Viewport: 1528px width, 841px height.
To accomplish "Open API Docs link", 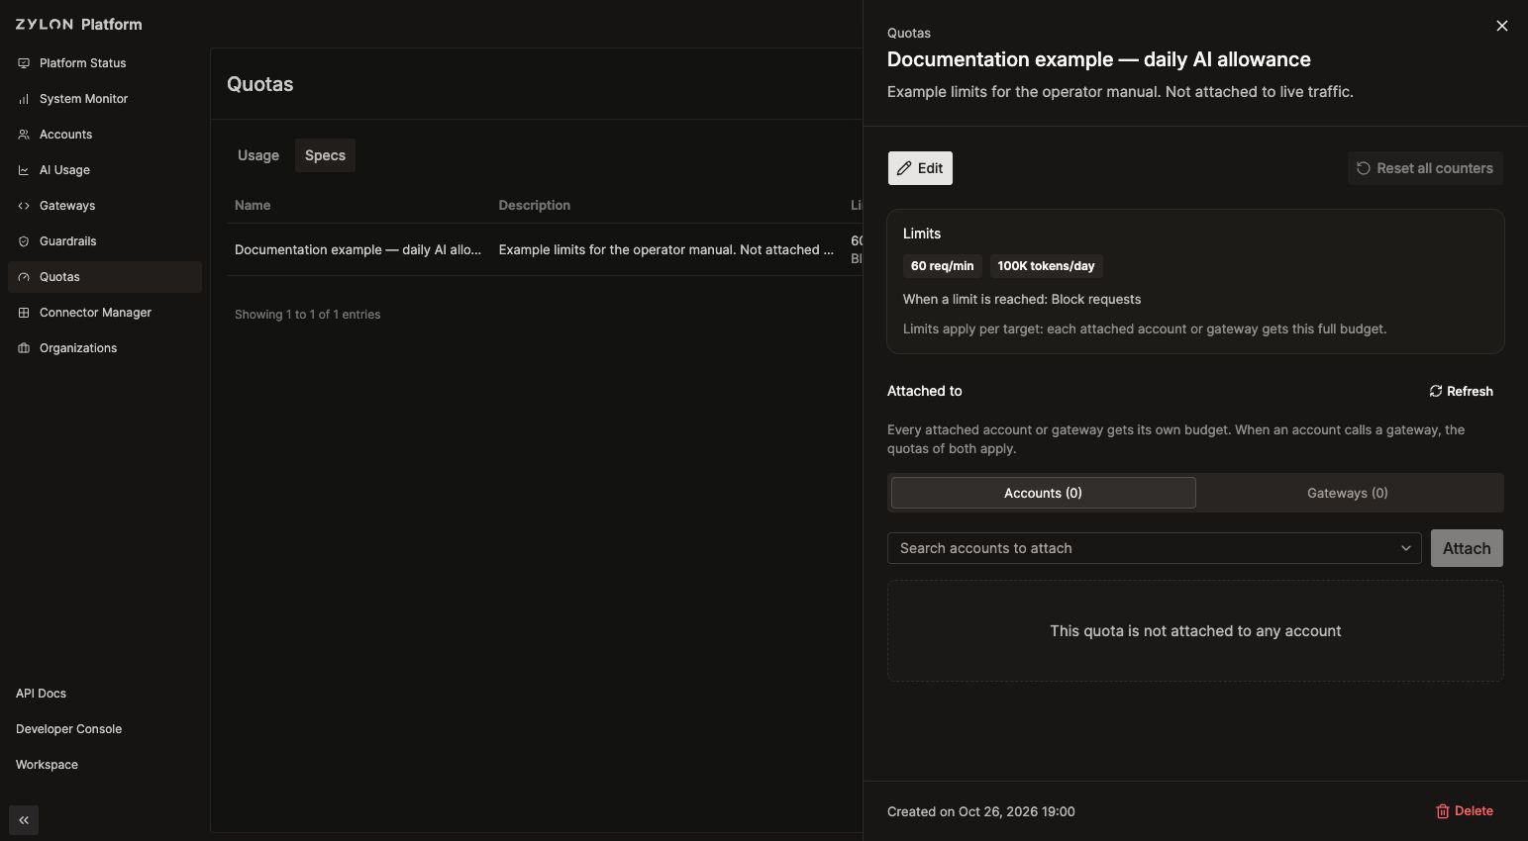I will (x=42, y=694).
